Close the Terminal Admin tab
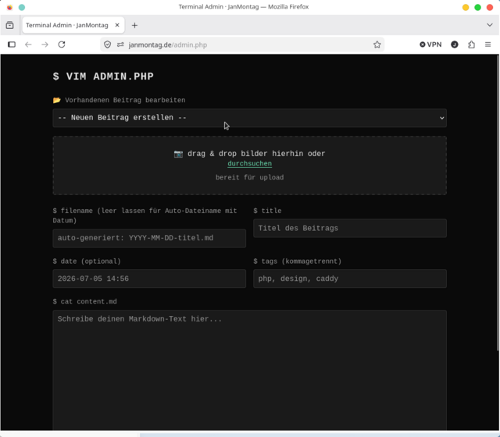500x437 pixels. pyautogui.click(x=117, y=25)
